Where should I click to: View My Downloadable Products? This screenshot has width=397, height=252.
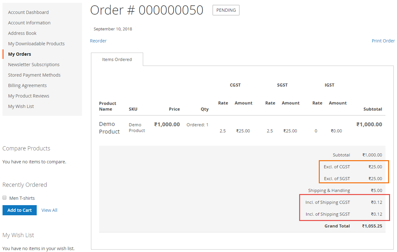(36, 43)
